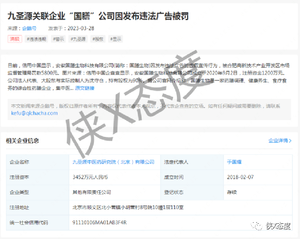The height and width of the screenshot is (239, 300).
Task: Select the credit code 91110106MA01AB3F4R
Action: pyautogui.click(x=99, y=223)
